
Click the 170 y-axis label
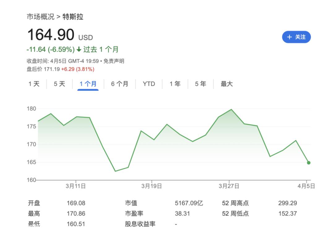(31, 145)
